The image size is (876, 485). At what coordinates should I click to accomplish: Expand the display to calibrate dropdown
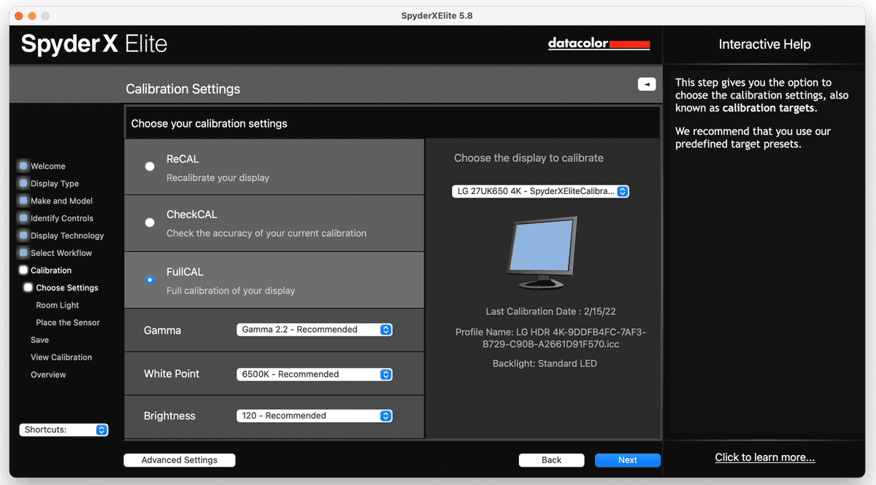(x=540, y=190)
